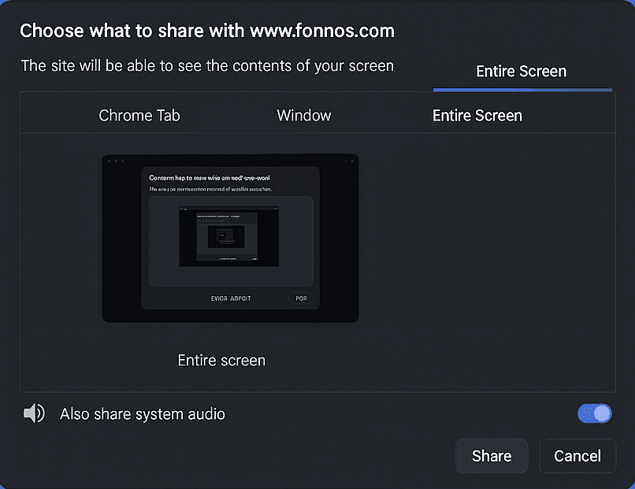This screenshot has width=635, height=489.
Task: Click the POR button inside the preview
Action: coord(301,298)
